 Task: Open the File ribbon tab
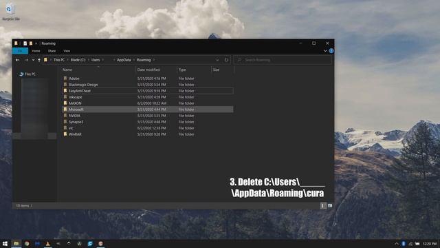click(x=20, y=51)
